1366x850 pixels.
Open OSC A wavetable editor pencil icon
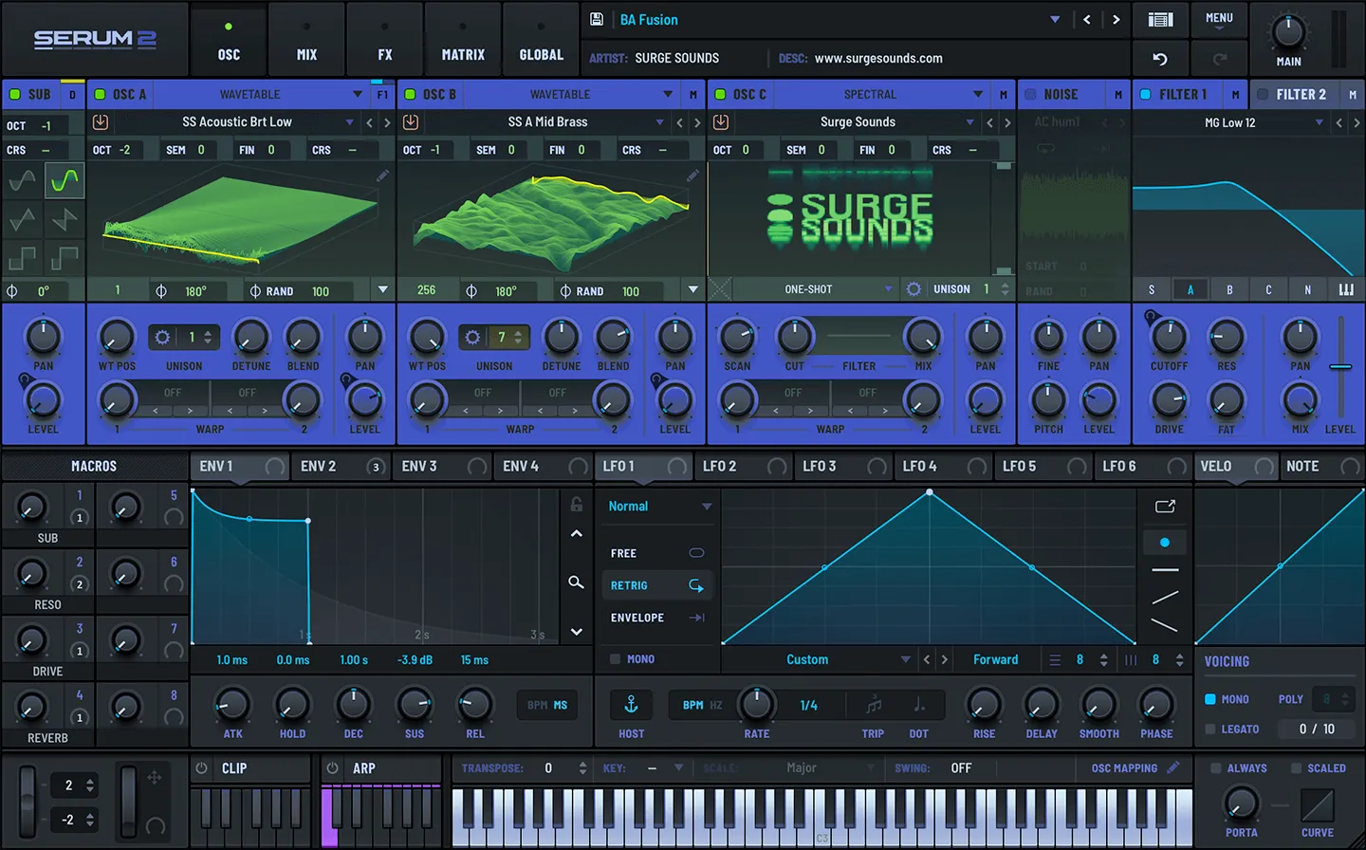tap(382, 176)
